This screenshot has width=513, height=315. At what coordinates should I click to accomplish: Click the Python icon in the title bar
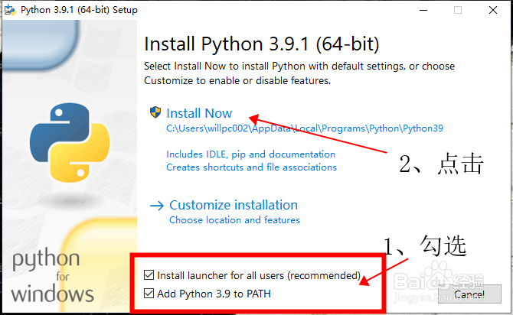pyautogui.click(x=11, y=9)
